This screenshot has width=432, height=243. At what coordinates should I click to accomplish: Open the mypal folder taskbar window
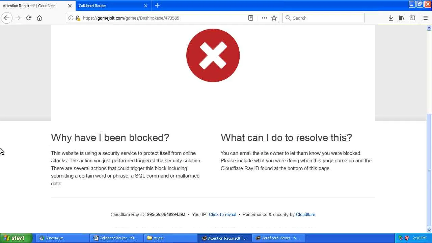[x=171, y=238]
